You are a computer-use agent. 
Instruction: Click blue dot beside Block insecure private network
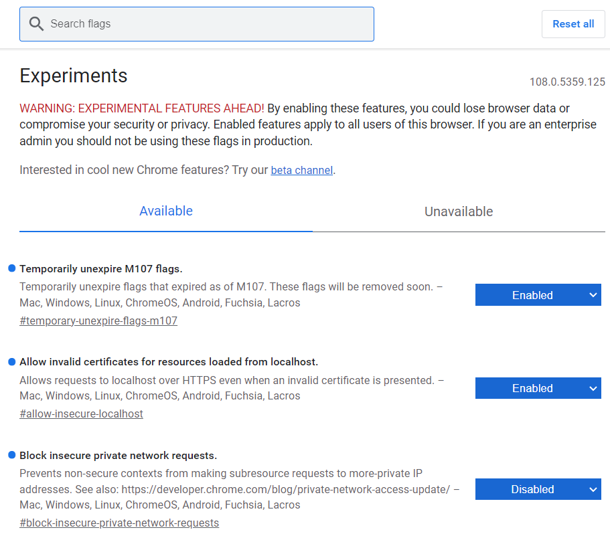(11, 455)
